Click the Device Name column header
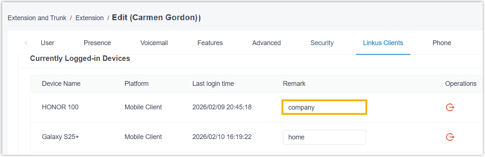Image resolution: width=485 pixels, height=157 pixels. [61, 84]
